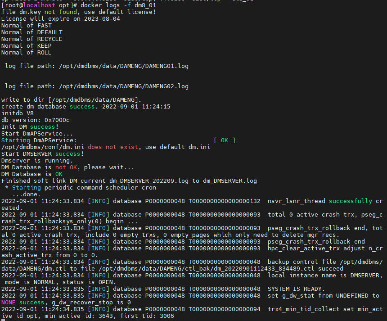Click the 'write to dir' DAMENG directory line

click(x=71, y=99)
